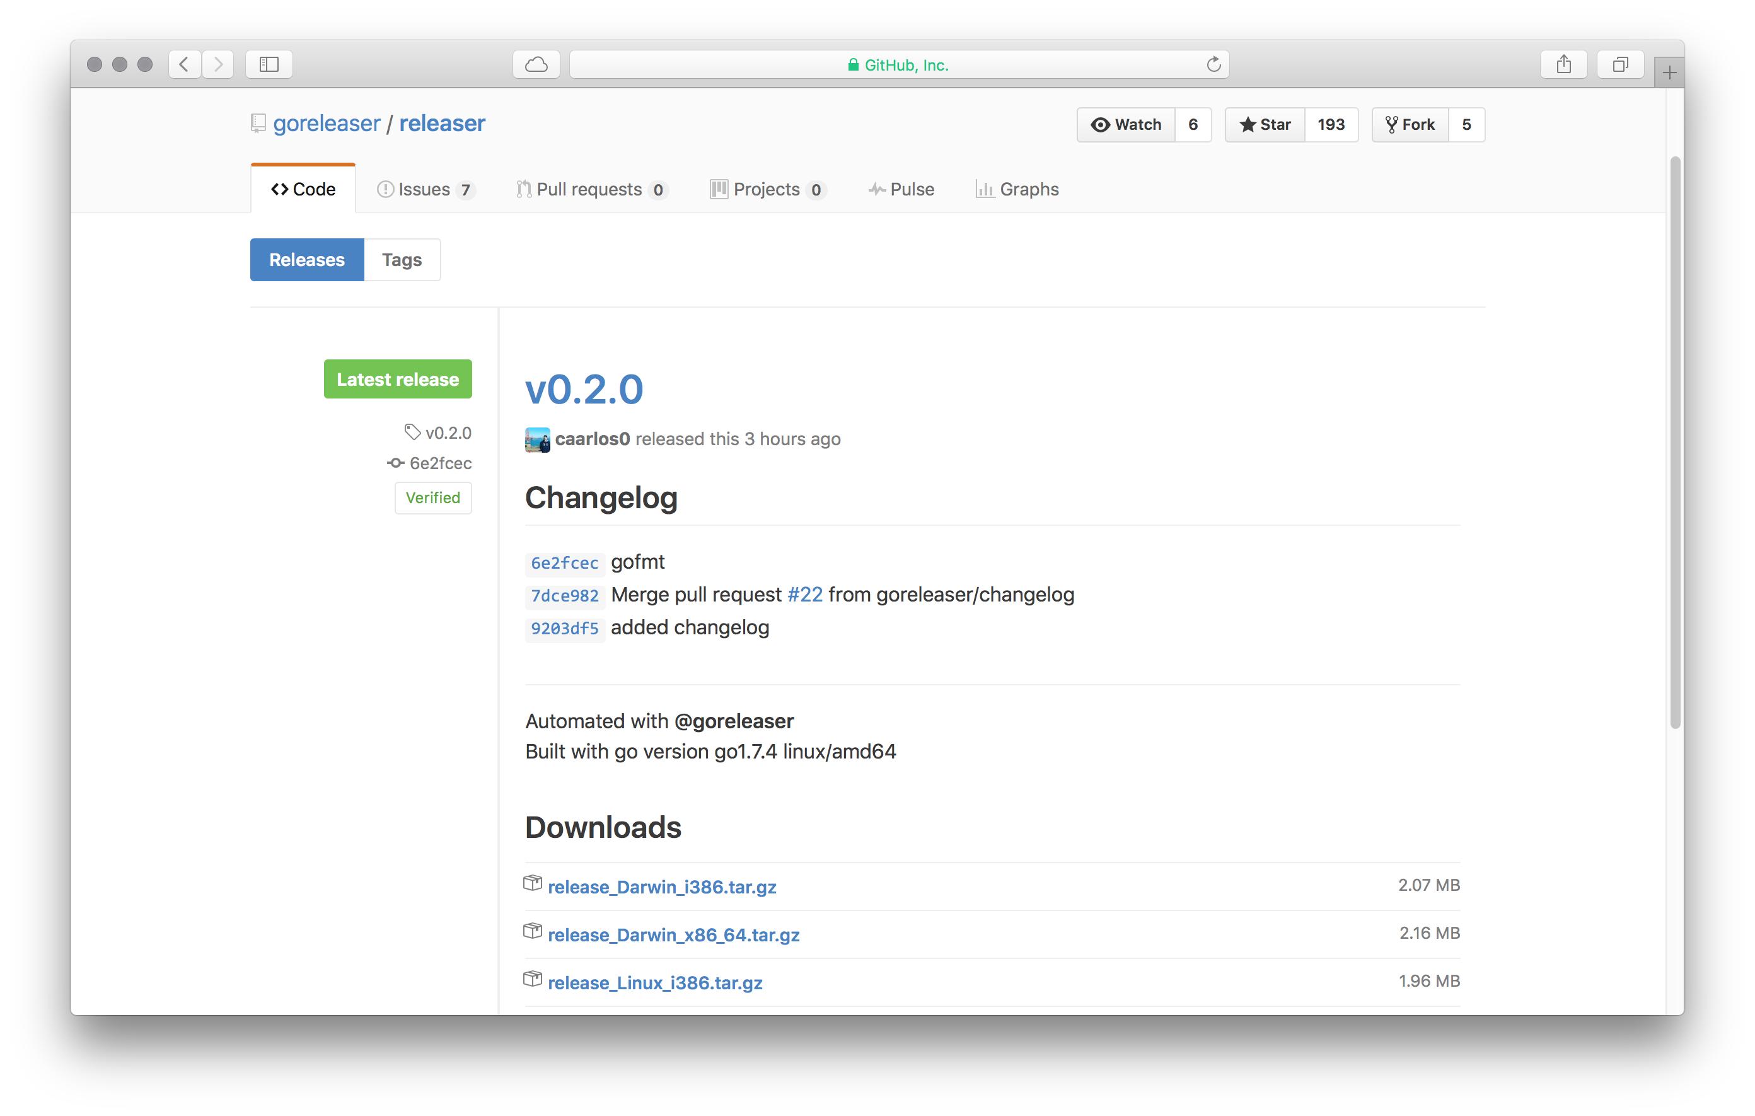Click the Safari address bar
The height and width of the screenshot is (1116, 1755).
click(899, 64)
